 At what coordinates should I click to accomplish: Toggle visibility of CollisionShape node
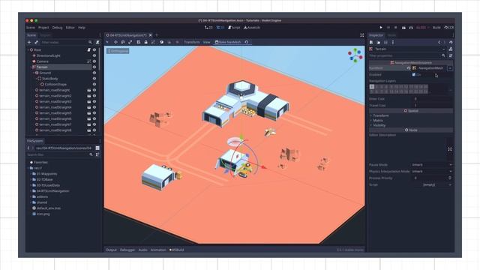click(94, 84)
